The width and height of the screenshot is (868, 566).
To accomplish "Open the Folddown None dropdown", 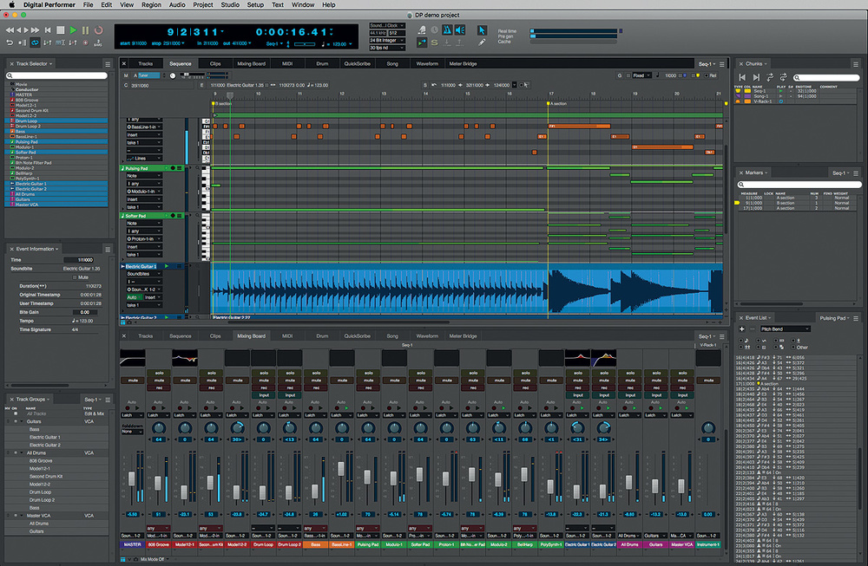I will click(x=132, y=431).
